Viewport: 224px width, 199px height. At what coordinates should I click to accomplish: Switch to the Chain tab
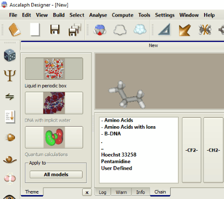(x=160, y=192)
